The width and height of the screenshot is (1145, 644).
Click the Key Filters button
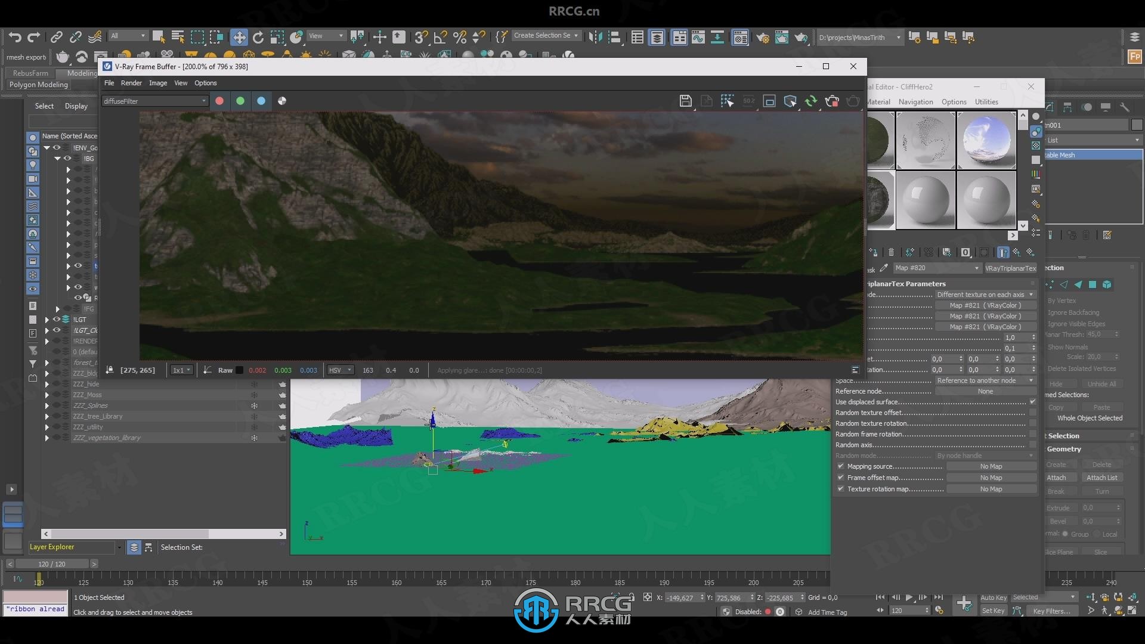1051,611
